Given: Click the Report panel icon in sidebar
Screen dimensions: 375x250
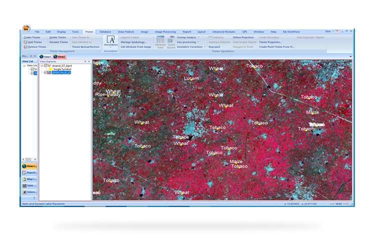Looking at the screenshot, I should [x=24, y=172].
